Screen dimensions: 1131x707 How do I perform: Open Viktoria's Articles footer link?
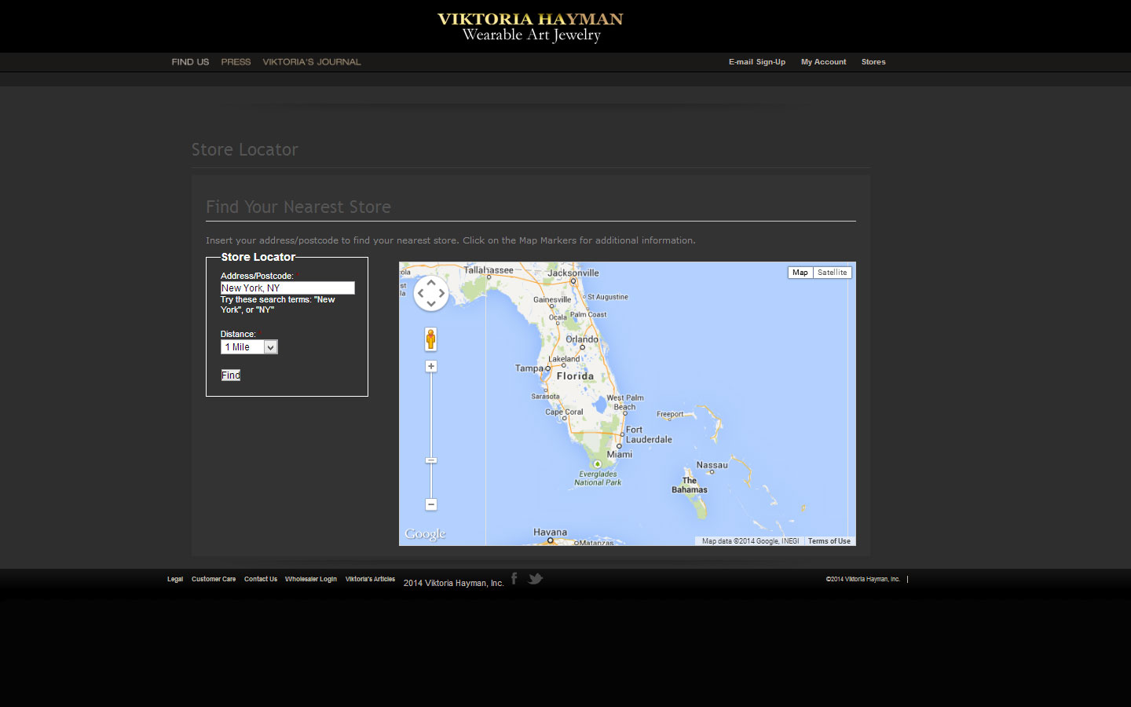tap(370, 579)
